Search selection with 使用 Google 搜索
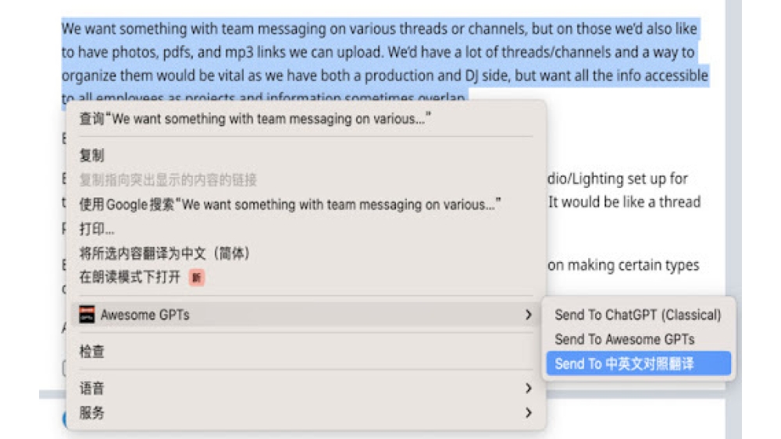The width and height of the screenshot is (781, 439). point(305,204)
